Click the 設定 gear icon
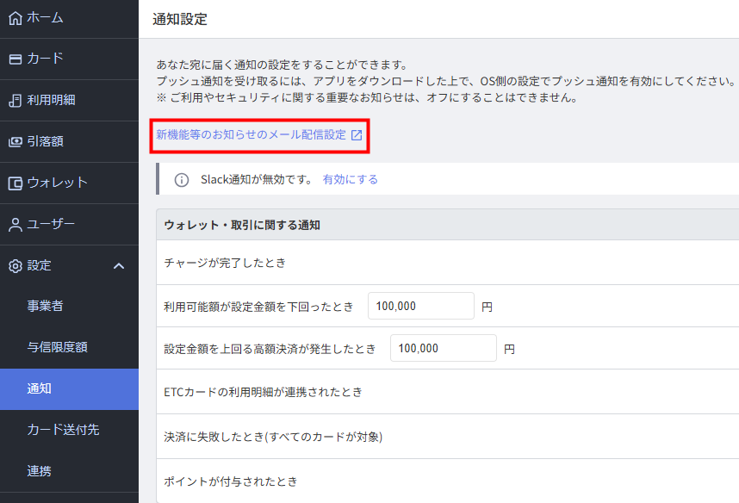The width and height of the screenshot is (739, 503). (x=15, y=266)
